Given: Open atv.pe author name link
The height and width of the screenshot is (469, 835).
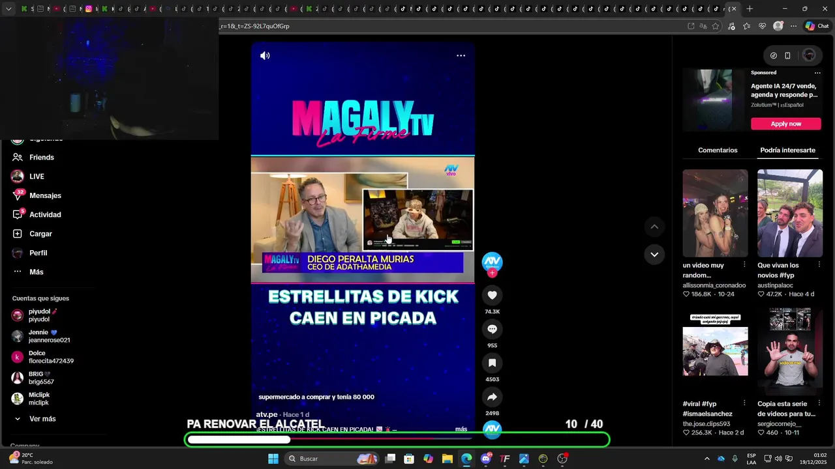Looking at the screenshot, I should [x=267, y=414].
